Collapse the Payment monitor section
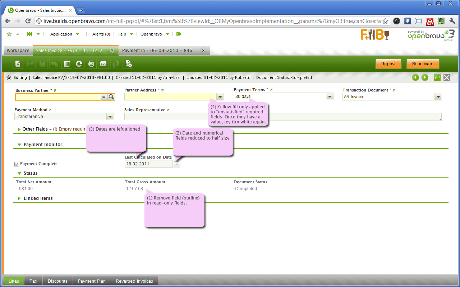This screenshot has height=287, width=460. click(x=19, y=145)
